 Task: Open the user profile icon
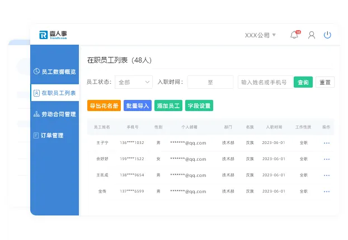[x=312, y=35]
